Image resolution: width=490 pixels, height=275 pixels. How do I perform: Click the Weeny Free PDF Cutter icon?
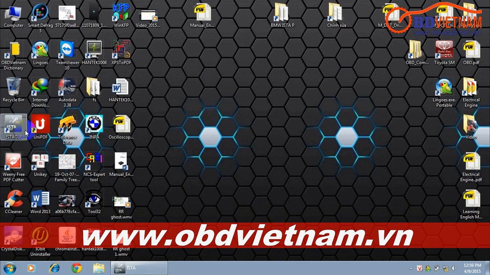pos(13,167)
